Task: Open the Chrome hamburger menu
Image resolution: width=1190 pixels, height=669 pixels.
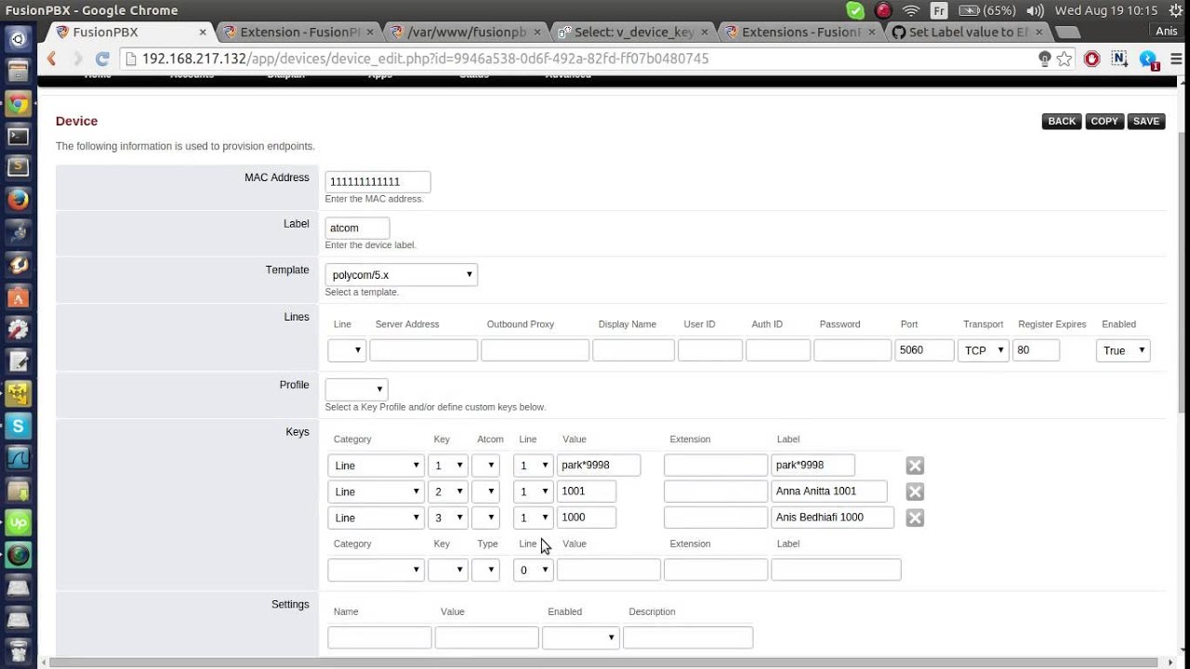Action: pos(1175,59)
